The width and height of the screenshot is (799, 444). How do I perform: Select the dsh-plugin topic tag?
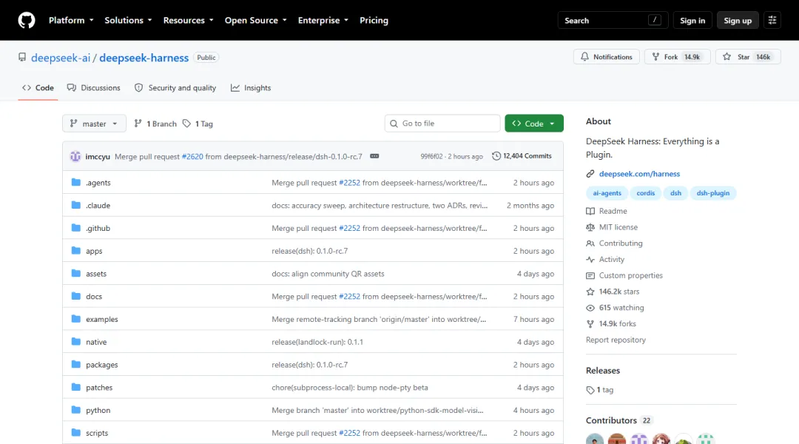click(713, 193)
